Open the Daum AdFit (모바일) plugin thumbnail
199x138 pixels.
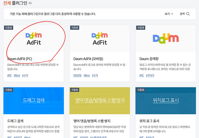(x=99, y=38)
